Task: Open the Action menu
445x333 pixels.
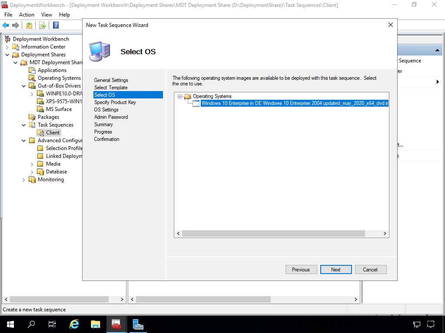Action: click(27, 15)
